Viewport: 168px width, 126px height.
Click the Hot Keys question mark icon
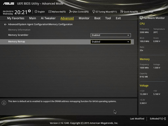[x=143, y=12]
